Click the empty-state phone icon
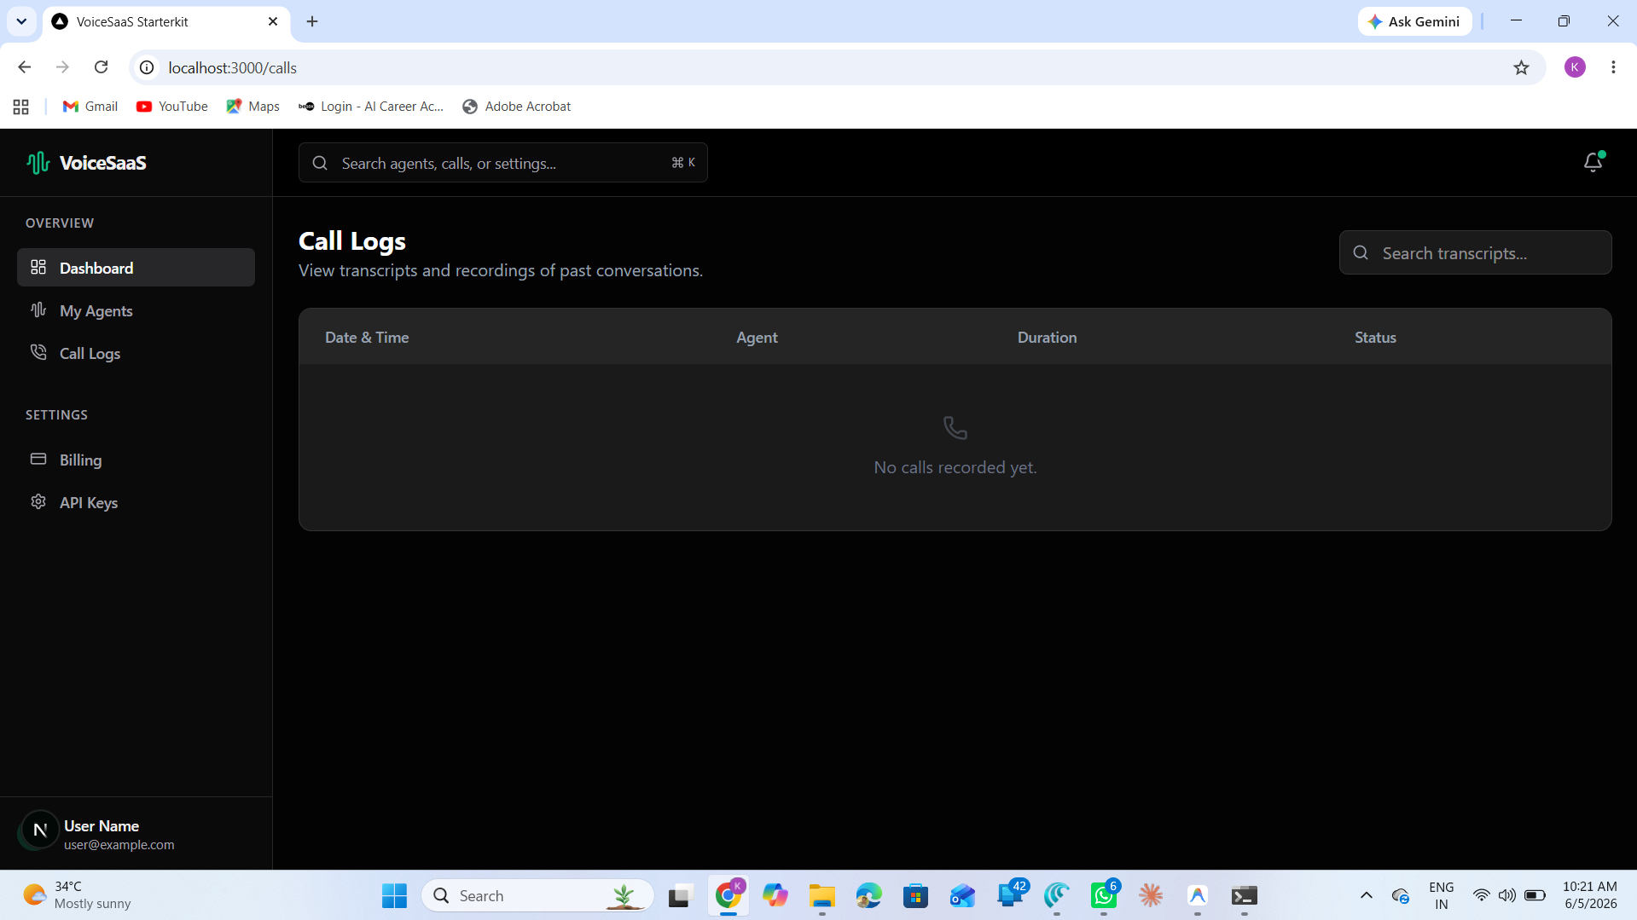The height and width of the screenshot is (920, 1637). pyautogui.click(x=955, y=427)
